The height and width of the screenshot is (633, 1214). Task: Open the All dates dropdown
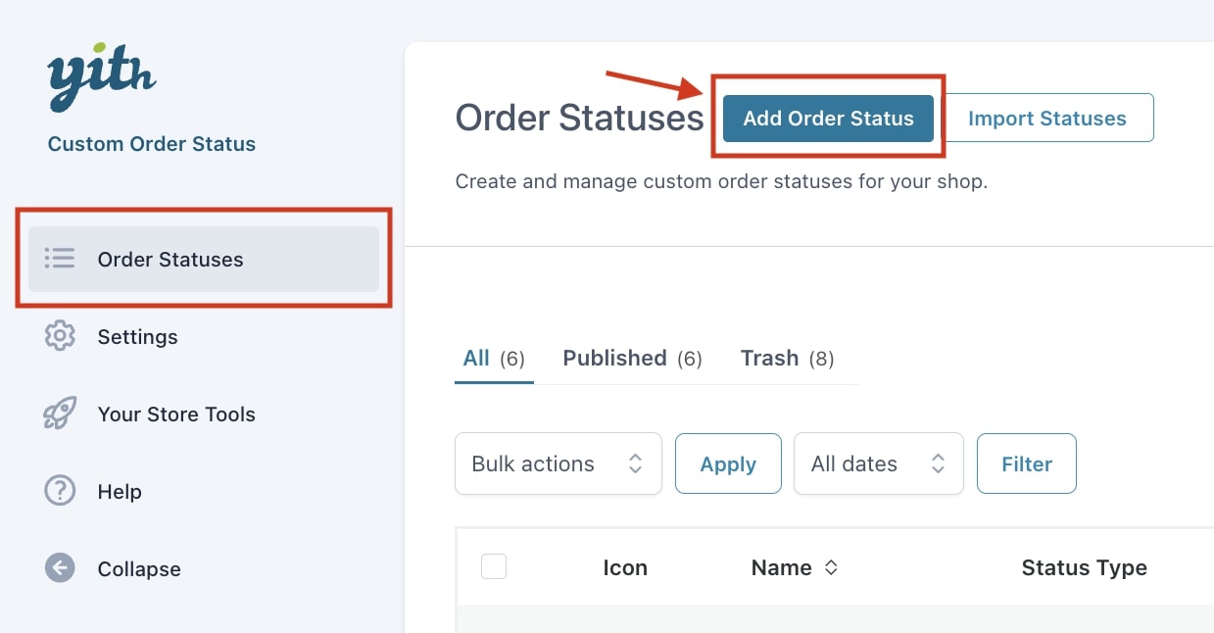[x=879, y=463]
